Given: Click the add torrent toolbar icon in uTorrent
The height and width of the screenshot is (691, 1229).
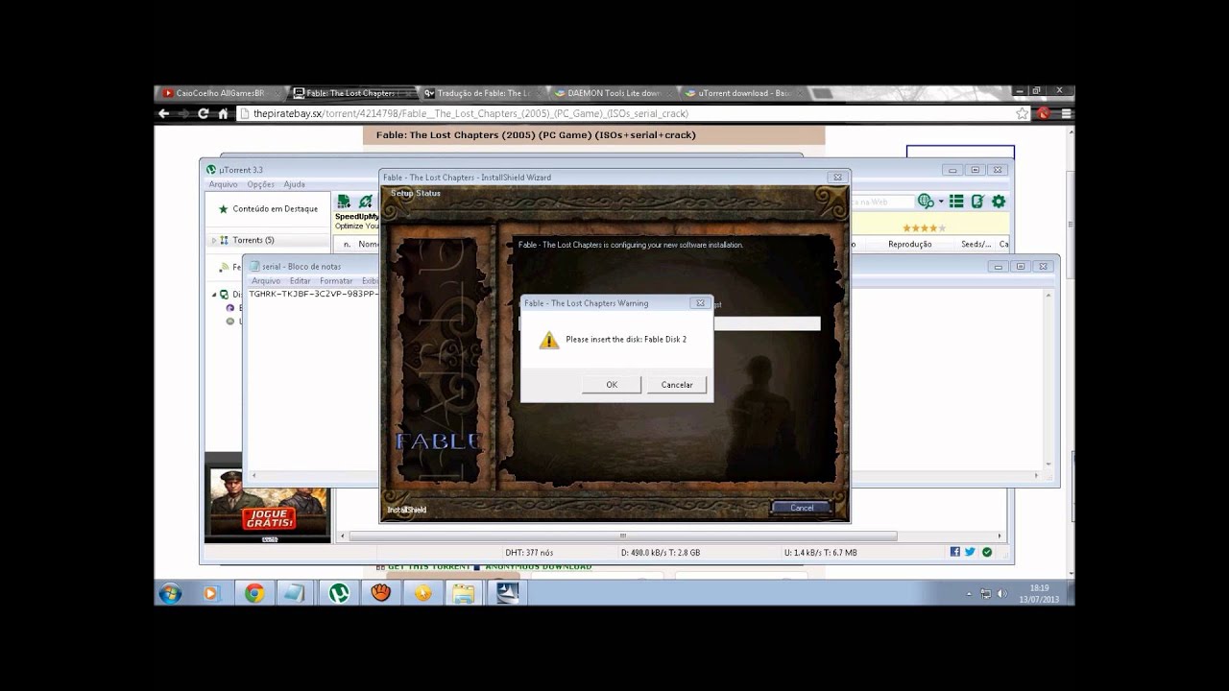Looking at the screenshot, I should tap(344, 202).
